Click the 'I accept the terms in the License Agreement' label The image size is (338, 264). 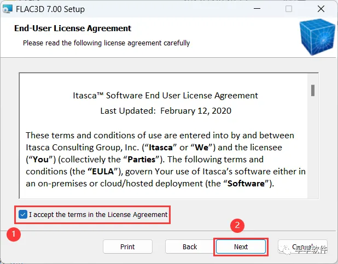click(x=98, y=215)
